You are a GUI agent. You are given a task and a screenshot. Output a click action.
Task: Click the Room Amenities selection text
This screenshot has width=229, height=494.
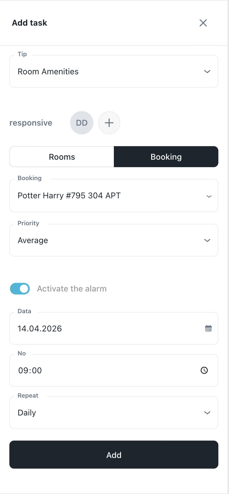click(48, 71)
